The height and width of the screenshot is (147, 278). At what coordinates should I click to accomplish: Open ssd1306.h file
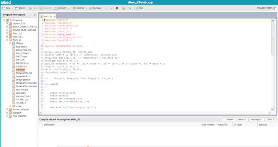coord(21,93)
